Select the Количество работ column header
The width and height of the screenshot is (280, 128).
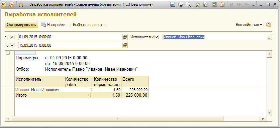coord(79,82)
